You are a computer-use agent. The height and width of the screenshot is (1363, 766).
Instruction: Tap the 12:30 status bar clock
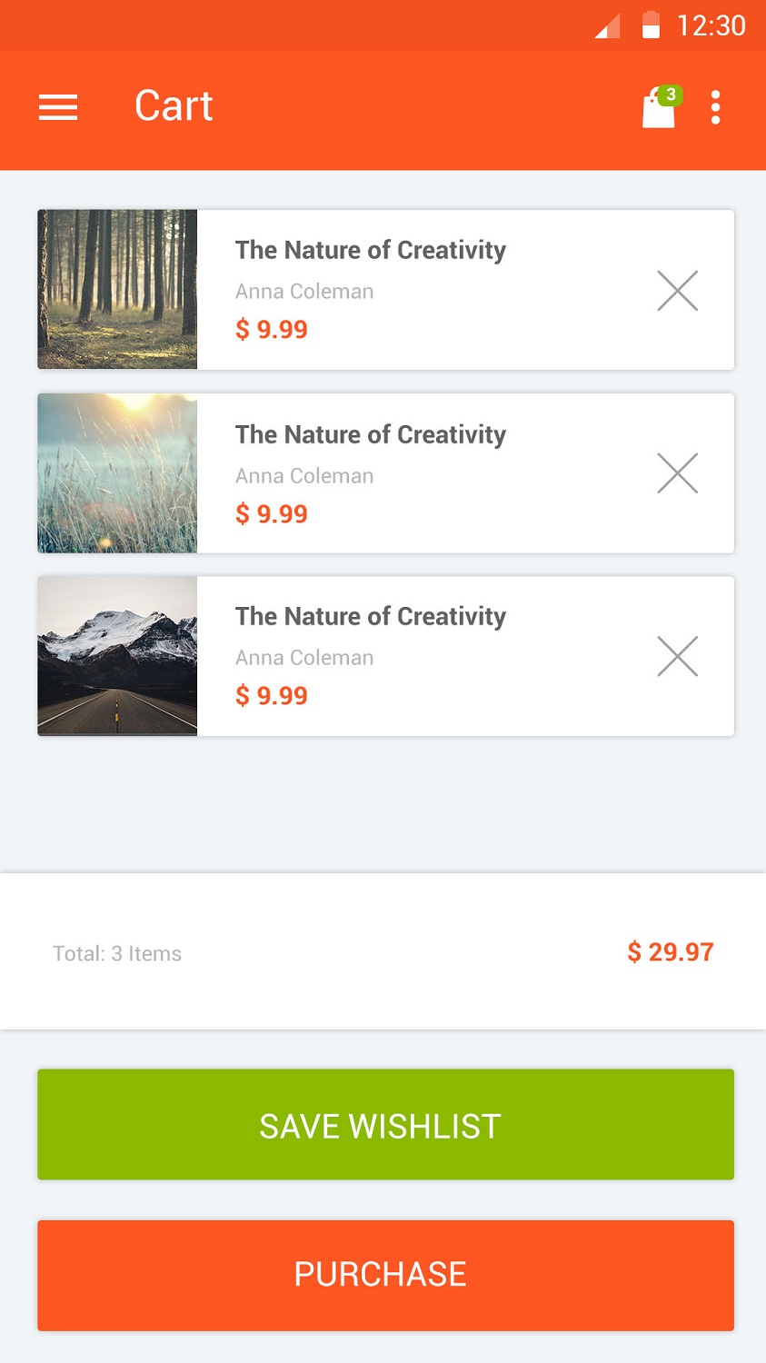711,25
